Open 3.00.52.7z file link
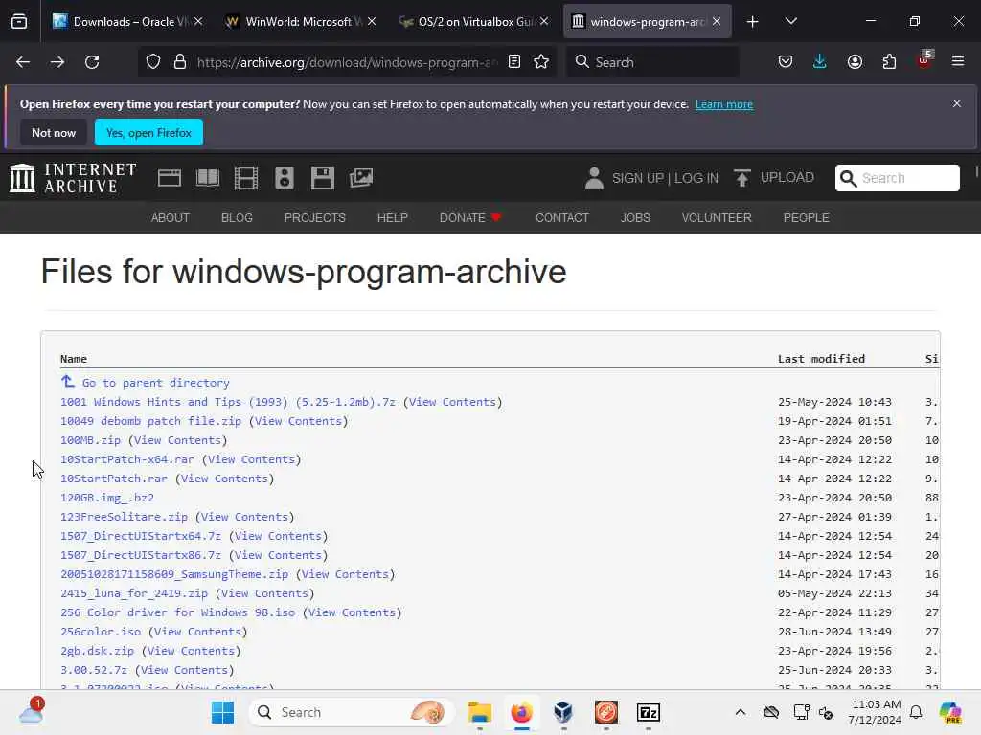981x735 pixels. [x=93, y=670]
